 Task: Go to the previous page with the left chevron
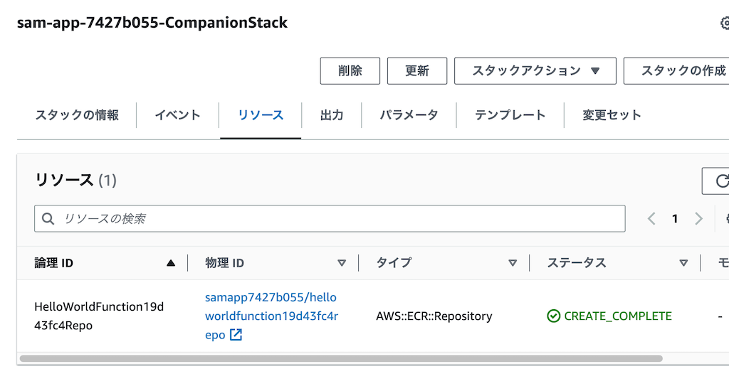651,219
